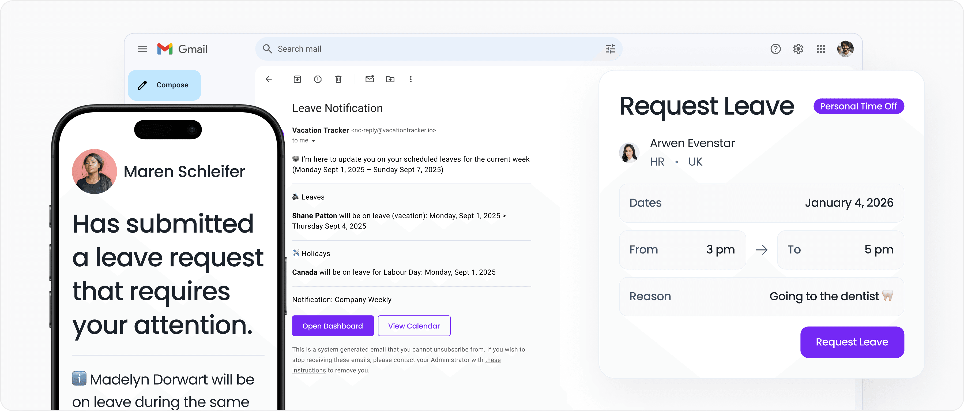Click the back arrow to return to inbox
This screenshot has height=411, width=964.
(x=269, y=79)
